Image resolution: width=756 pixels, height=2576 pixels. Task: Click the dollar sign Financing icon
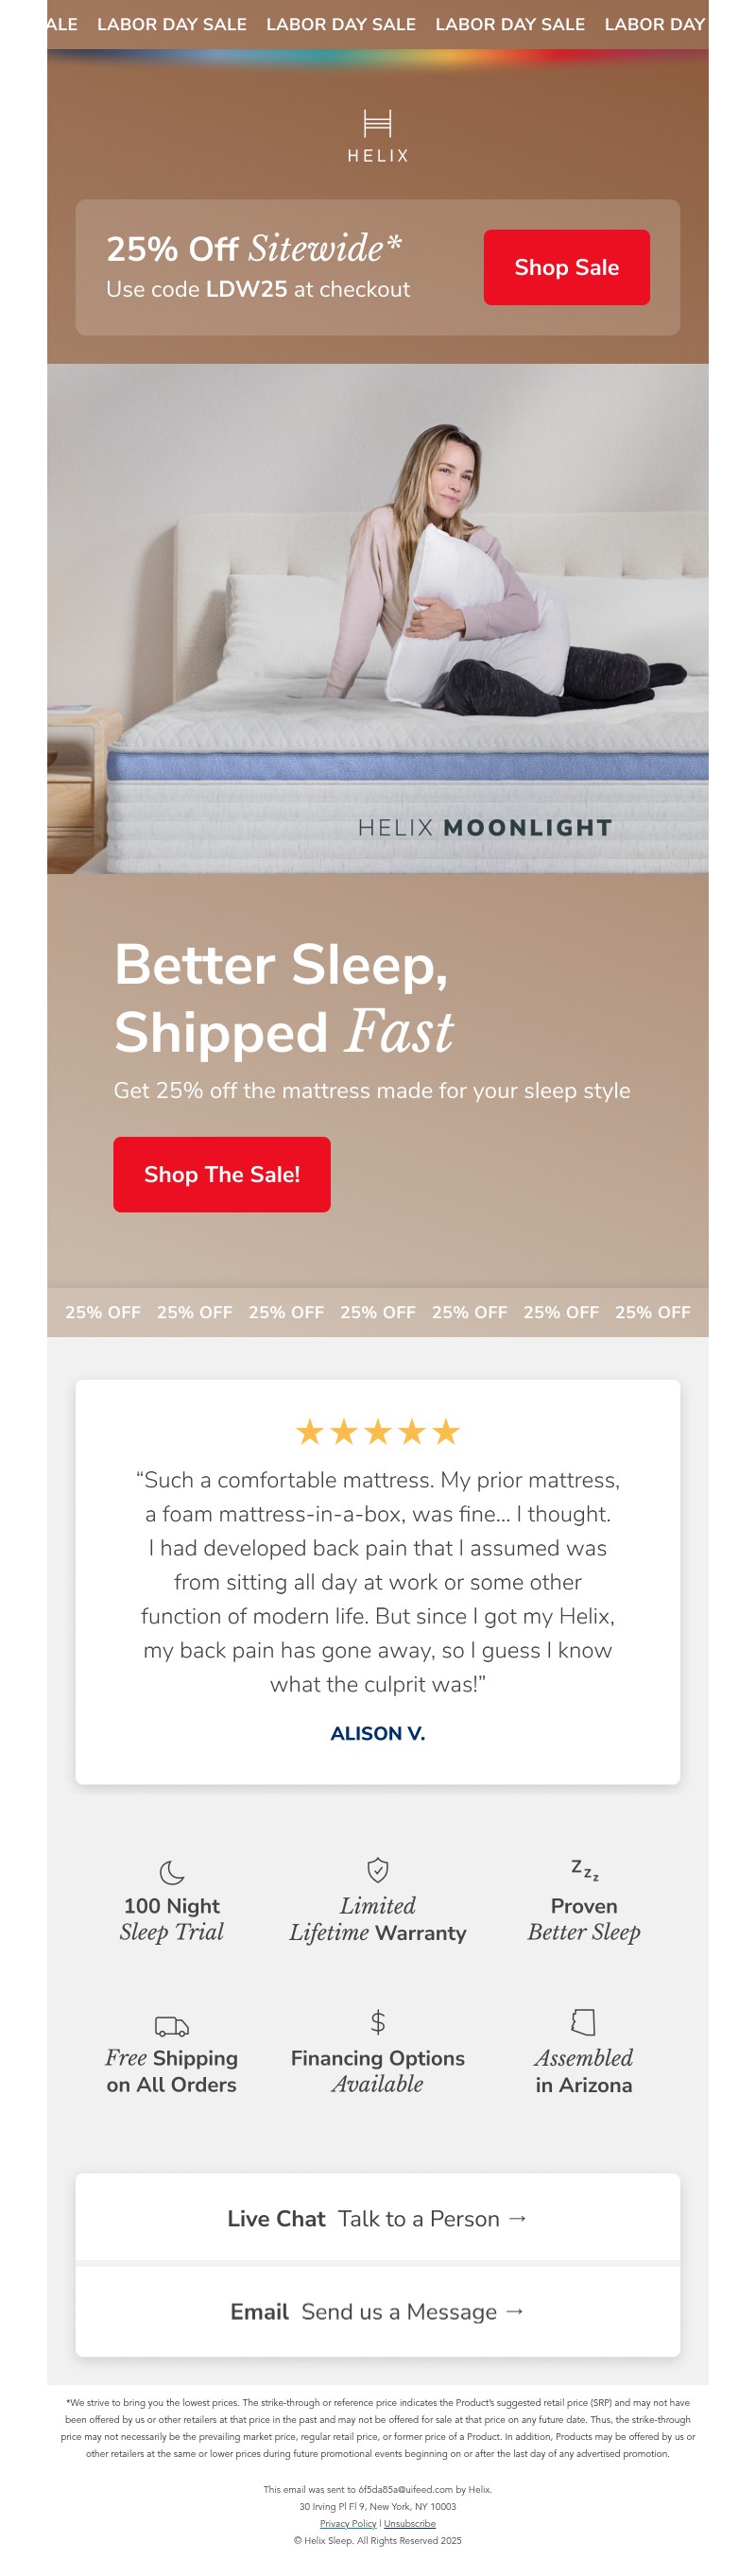pyautogui.click(x=377, y=2022)
